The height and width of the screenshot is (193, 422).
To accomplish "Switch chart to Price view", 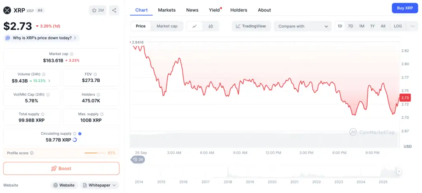I will [141, 26].
